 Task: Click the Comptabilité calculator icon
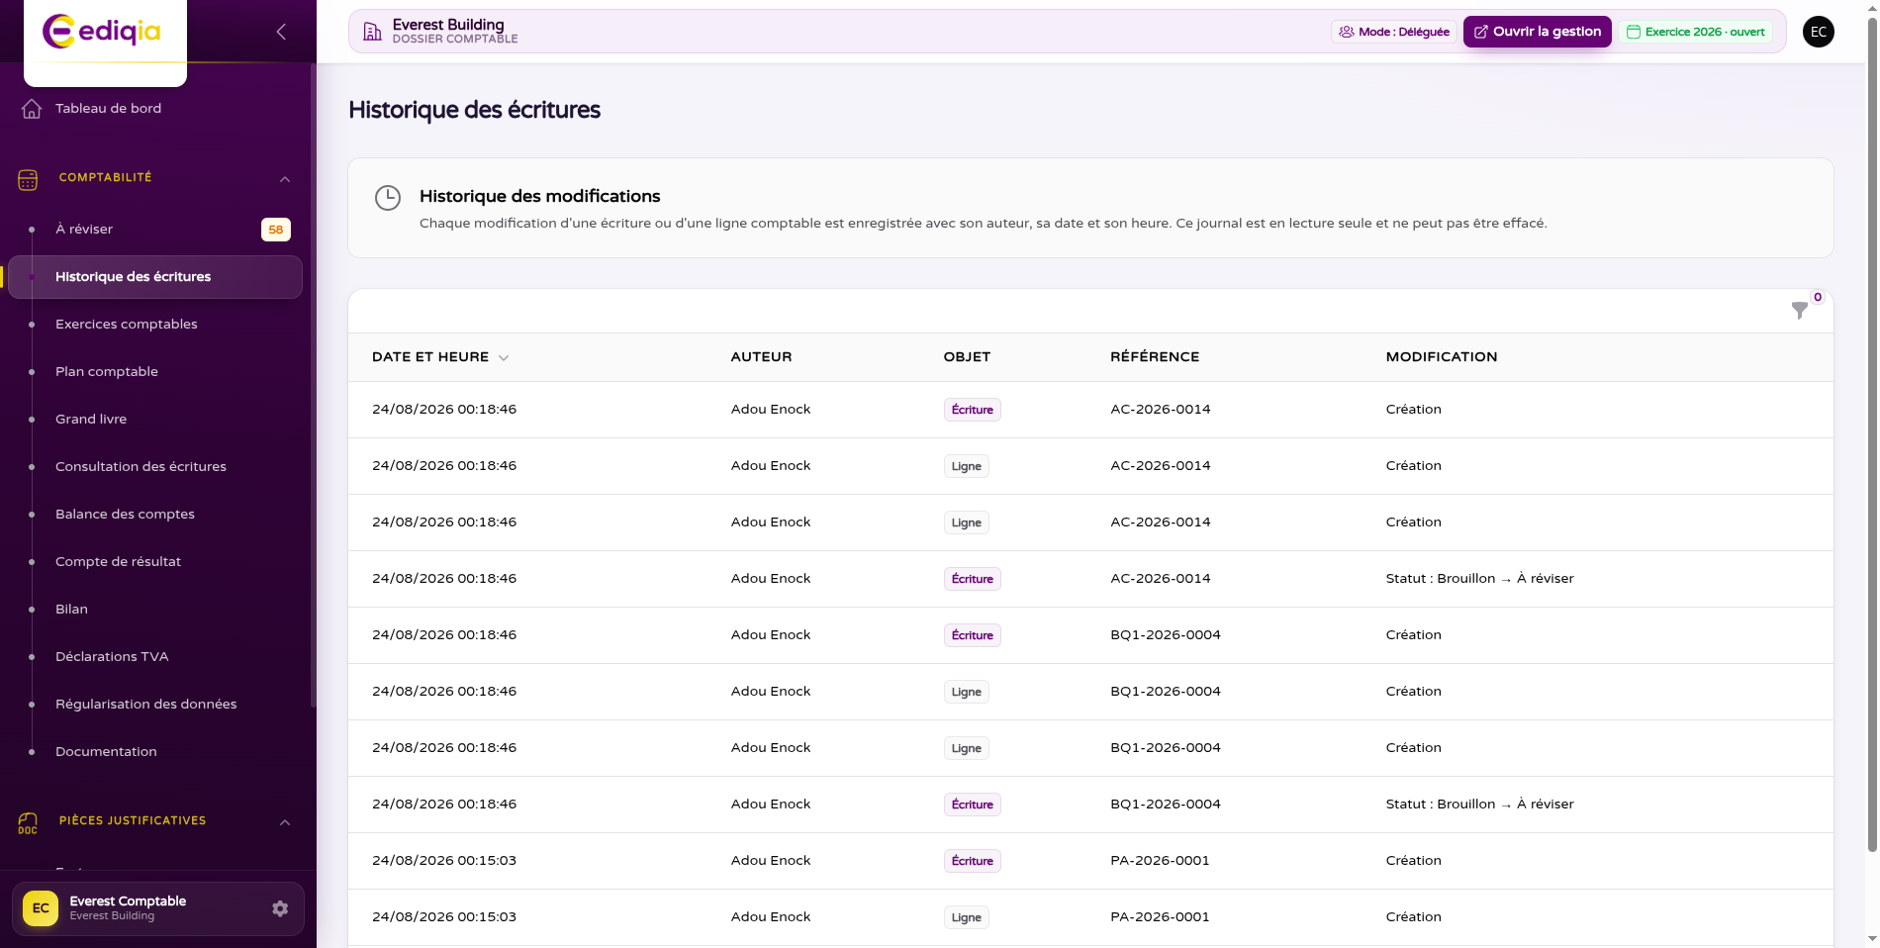coord(28,180)
